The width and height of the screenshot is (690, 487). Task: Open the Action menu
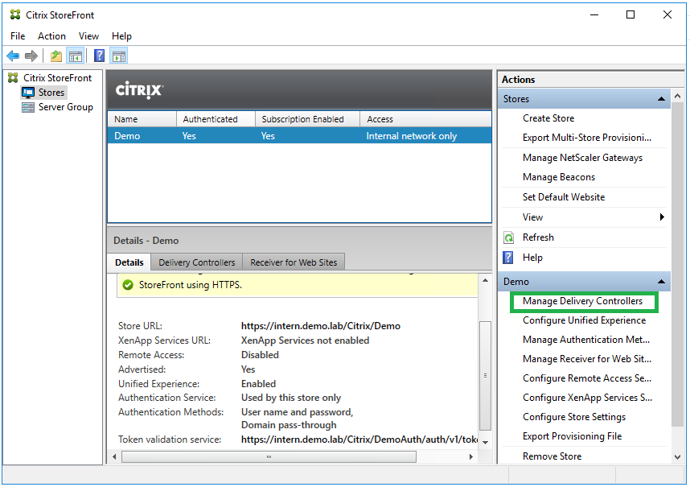click(51, 36)
